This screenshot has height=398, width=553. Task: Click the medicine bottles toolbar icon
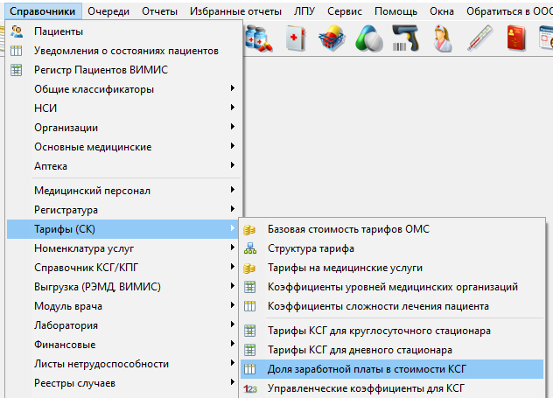click(257, 41)
